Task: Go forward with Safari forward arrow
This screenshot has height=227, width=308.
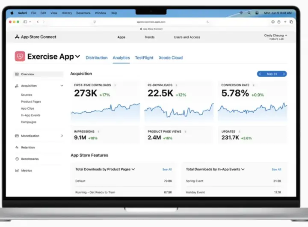Action: tap(44, 22)
